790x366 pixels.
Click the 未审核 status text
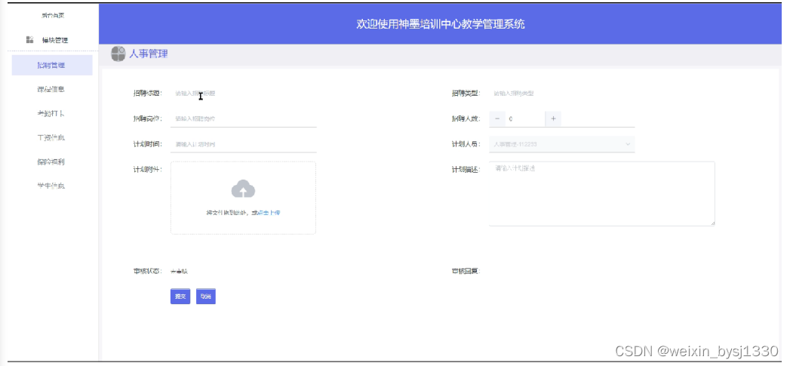tap(180, 271)
